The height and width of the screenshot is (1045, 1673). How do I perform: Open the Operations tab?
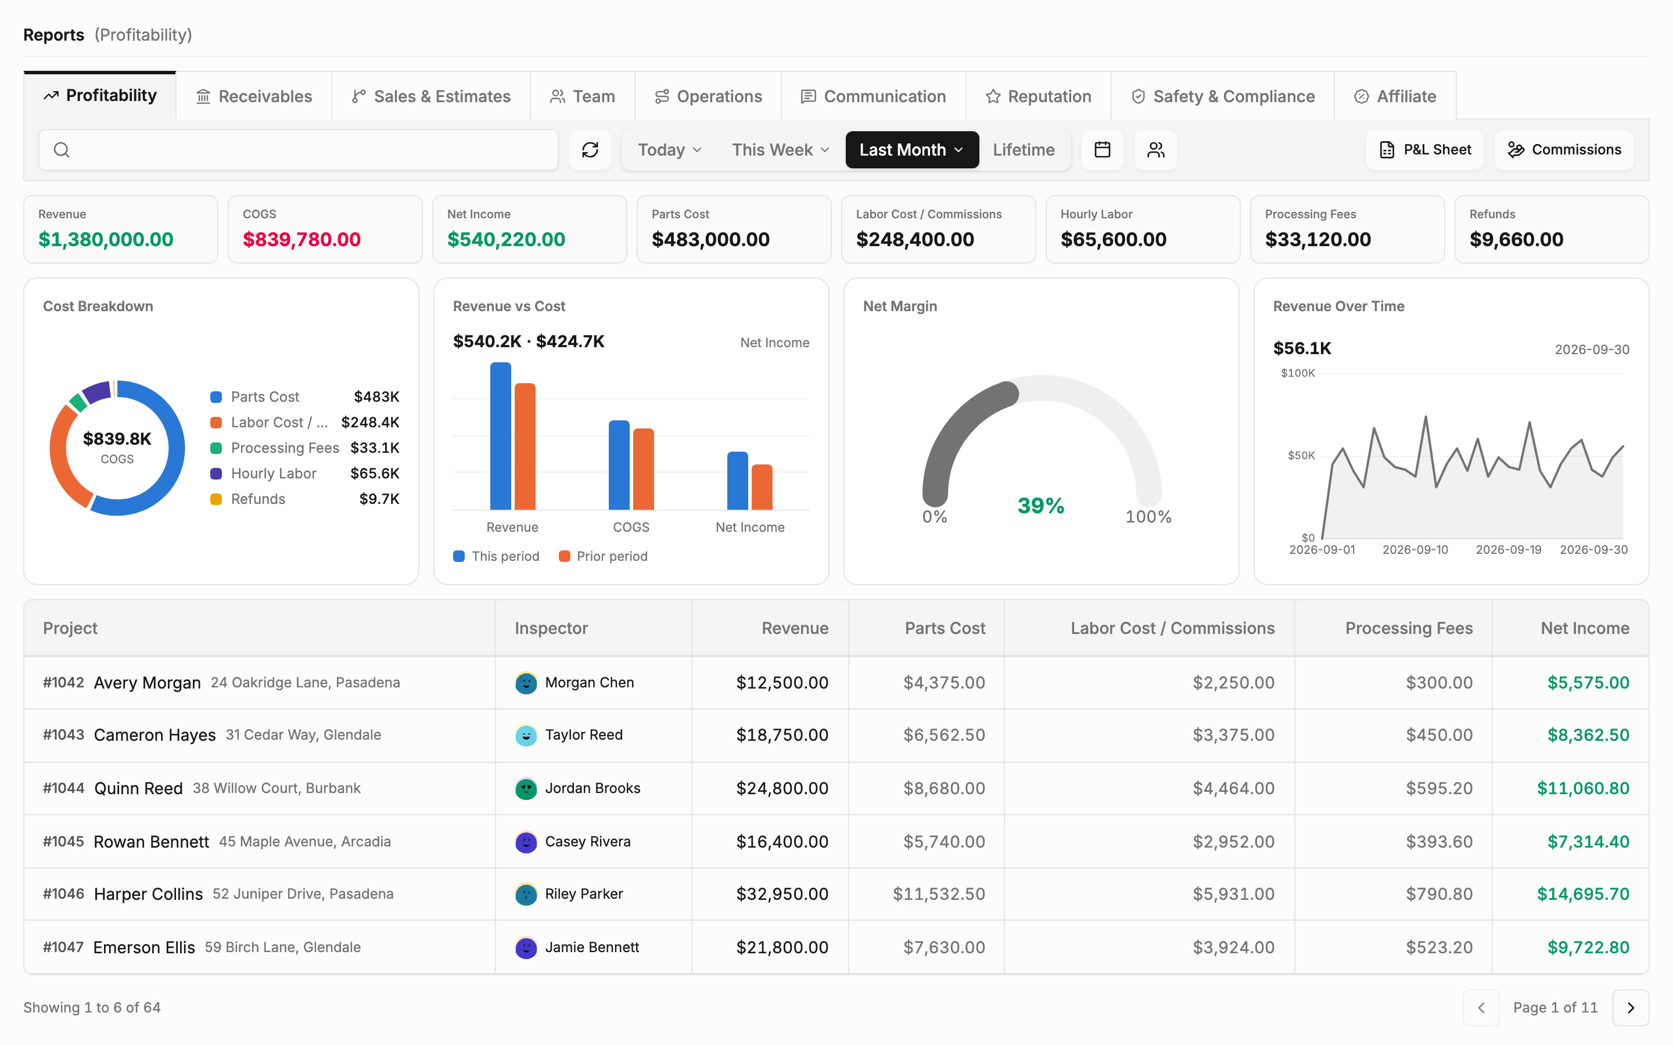pyautogui.click(x=708, y=96)
